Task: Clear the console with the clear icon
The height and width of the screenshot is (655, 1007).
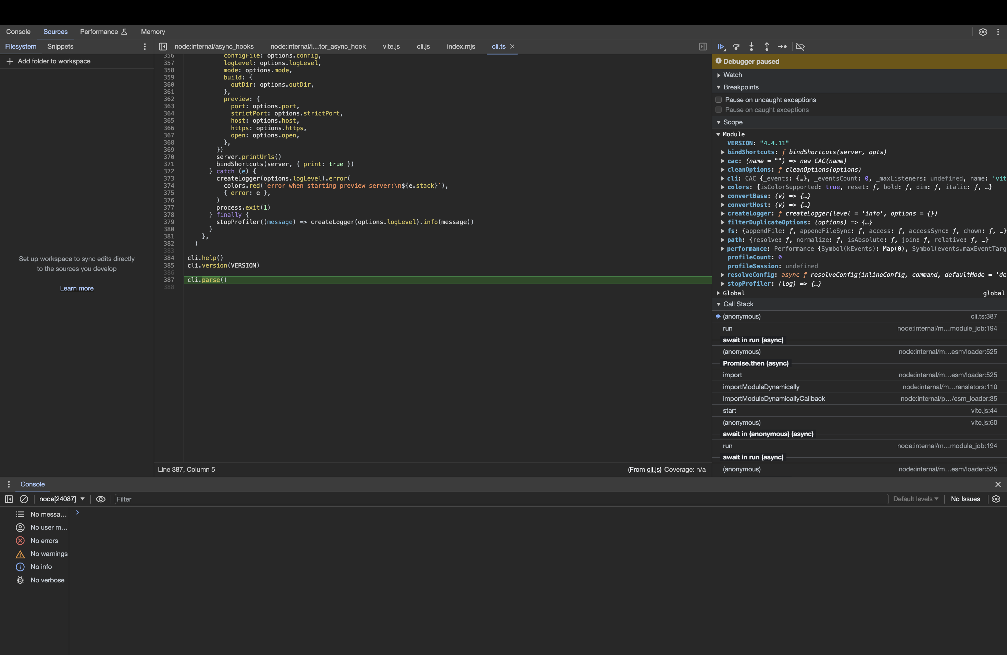Action: tap(24, 499)
